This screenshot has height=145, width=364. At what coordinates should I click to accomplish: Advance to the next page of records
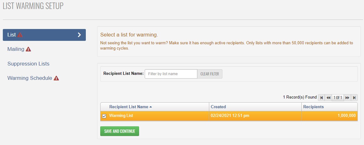(x=347, y=98)
